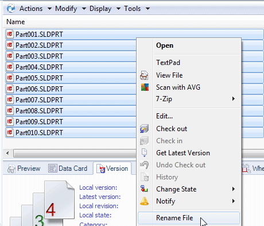Switch to the Version tab
The image size is (264, 226).
tap(112, 168)
